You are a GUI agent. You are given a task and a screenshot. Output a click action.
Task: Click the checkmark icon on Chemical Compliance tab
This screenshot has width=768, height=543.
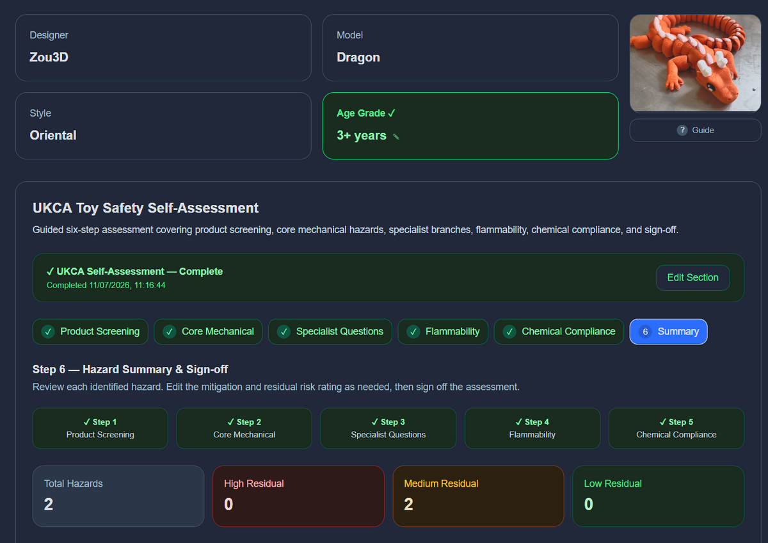pos(509,332)
